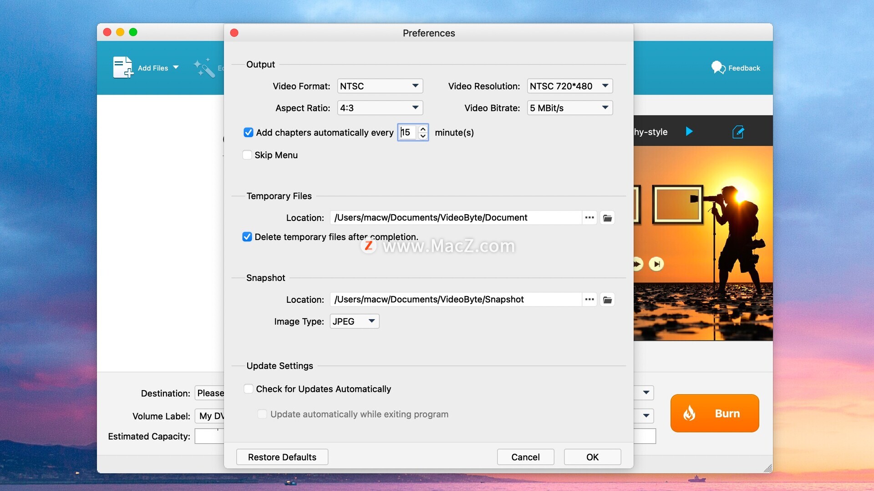This screenshot has height=491, width=874.
Task: Open the Image Type JPEG dropdown
Action: pyautogui.click(x=354, y=321)
